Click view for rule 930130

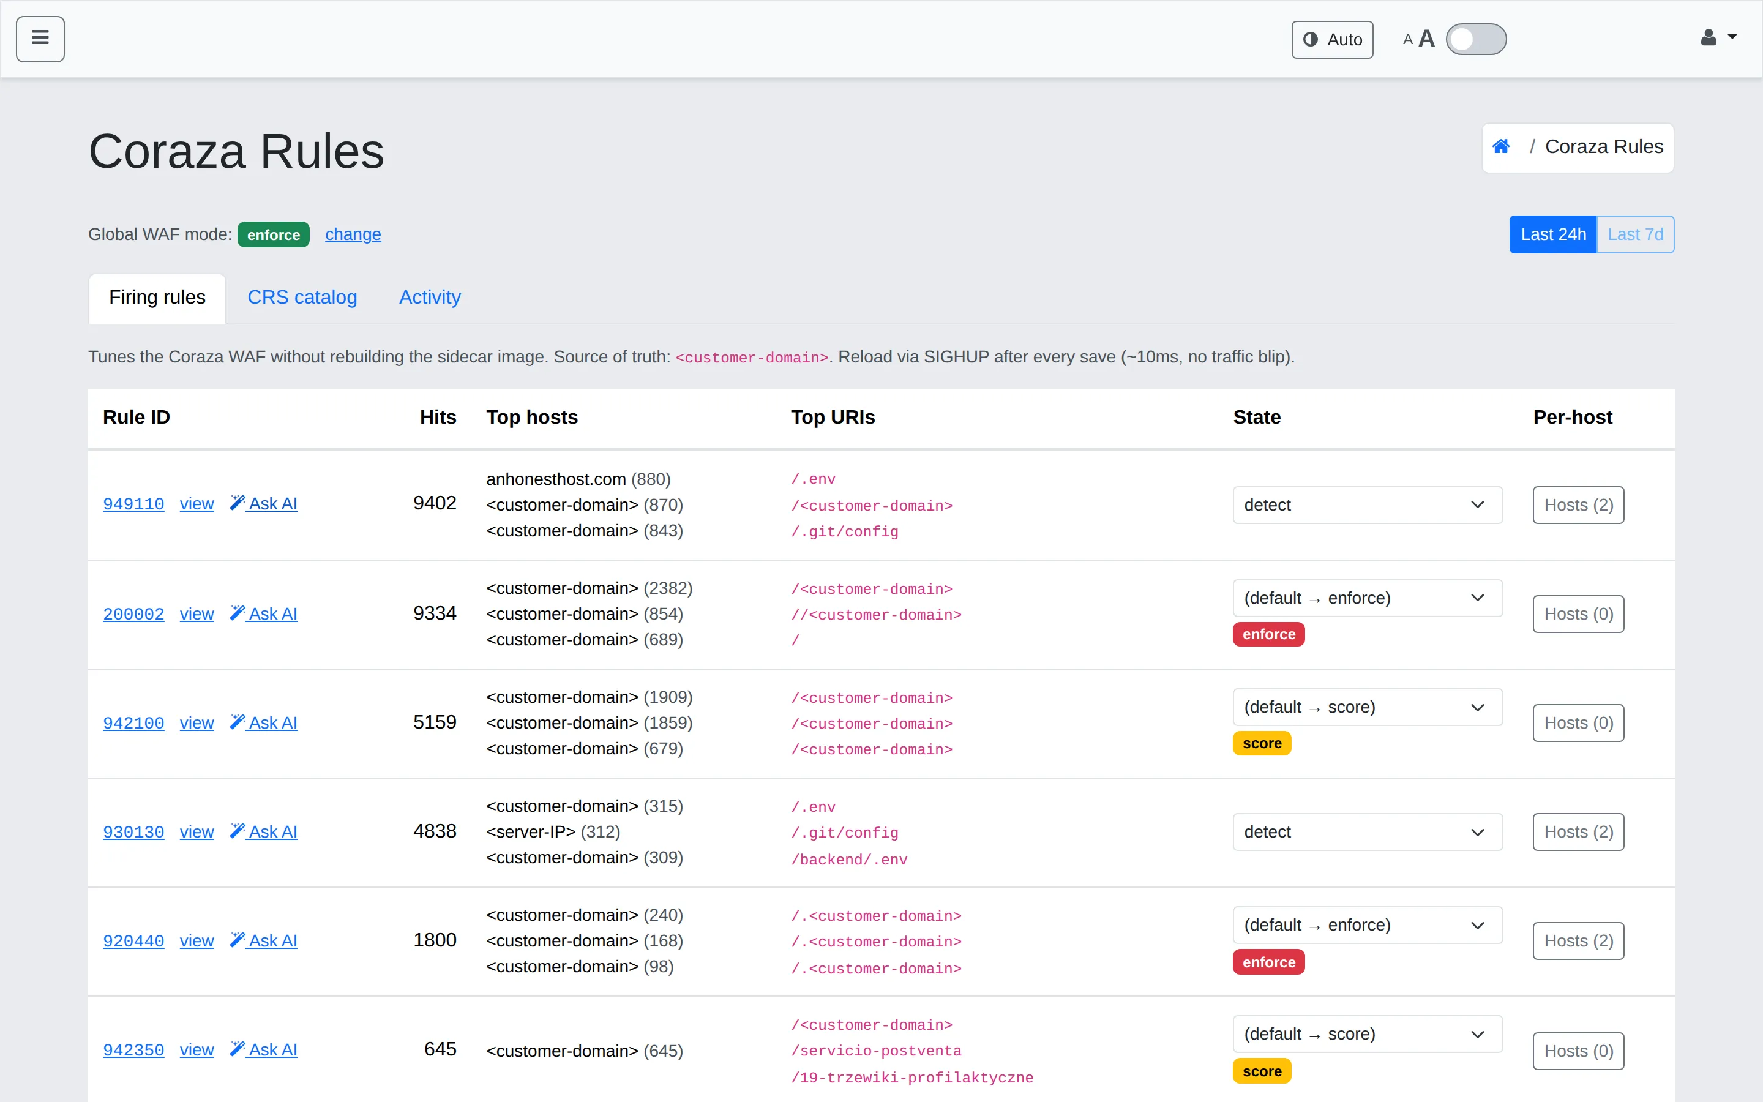pyautogui.click(x=197, y=831)
